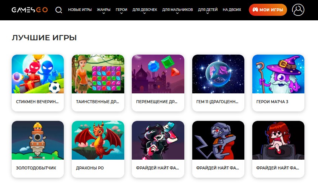Viewport: 318px width, 186px height.
Task: Click the GamesGo logo
Action: pyautogui.click(x=29, y=10)
